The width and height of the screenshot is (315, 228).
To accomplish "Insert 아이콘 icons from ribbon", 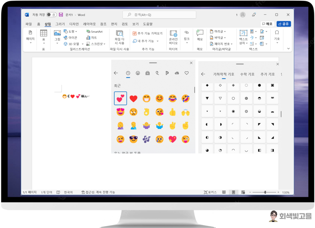I will pos(70,37).
